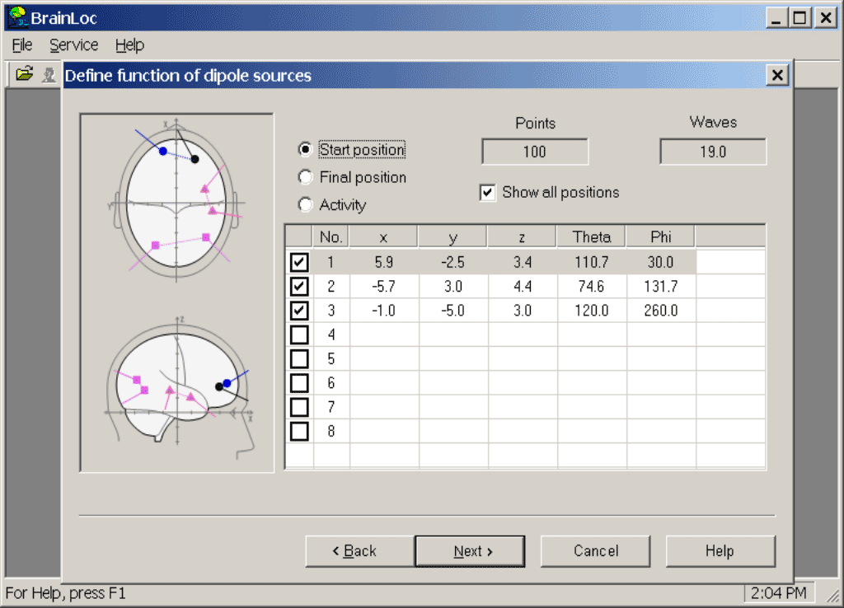Enable dipole row 4 checkbox
The width and height of the screenshot is (844, 608).
click(299, 334)
